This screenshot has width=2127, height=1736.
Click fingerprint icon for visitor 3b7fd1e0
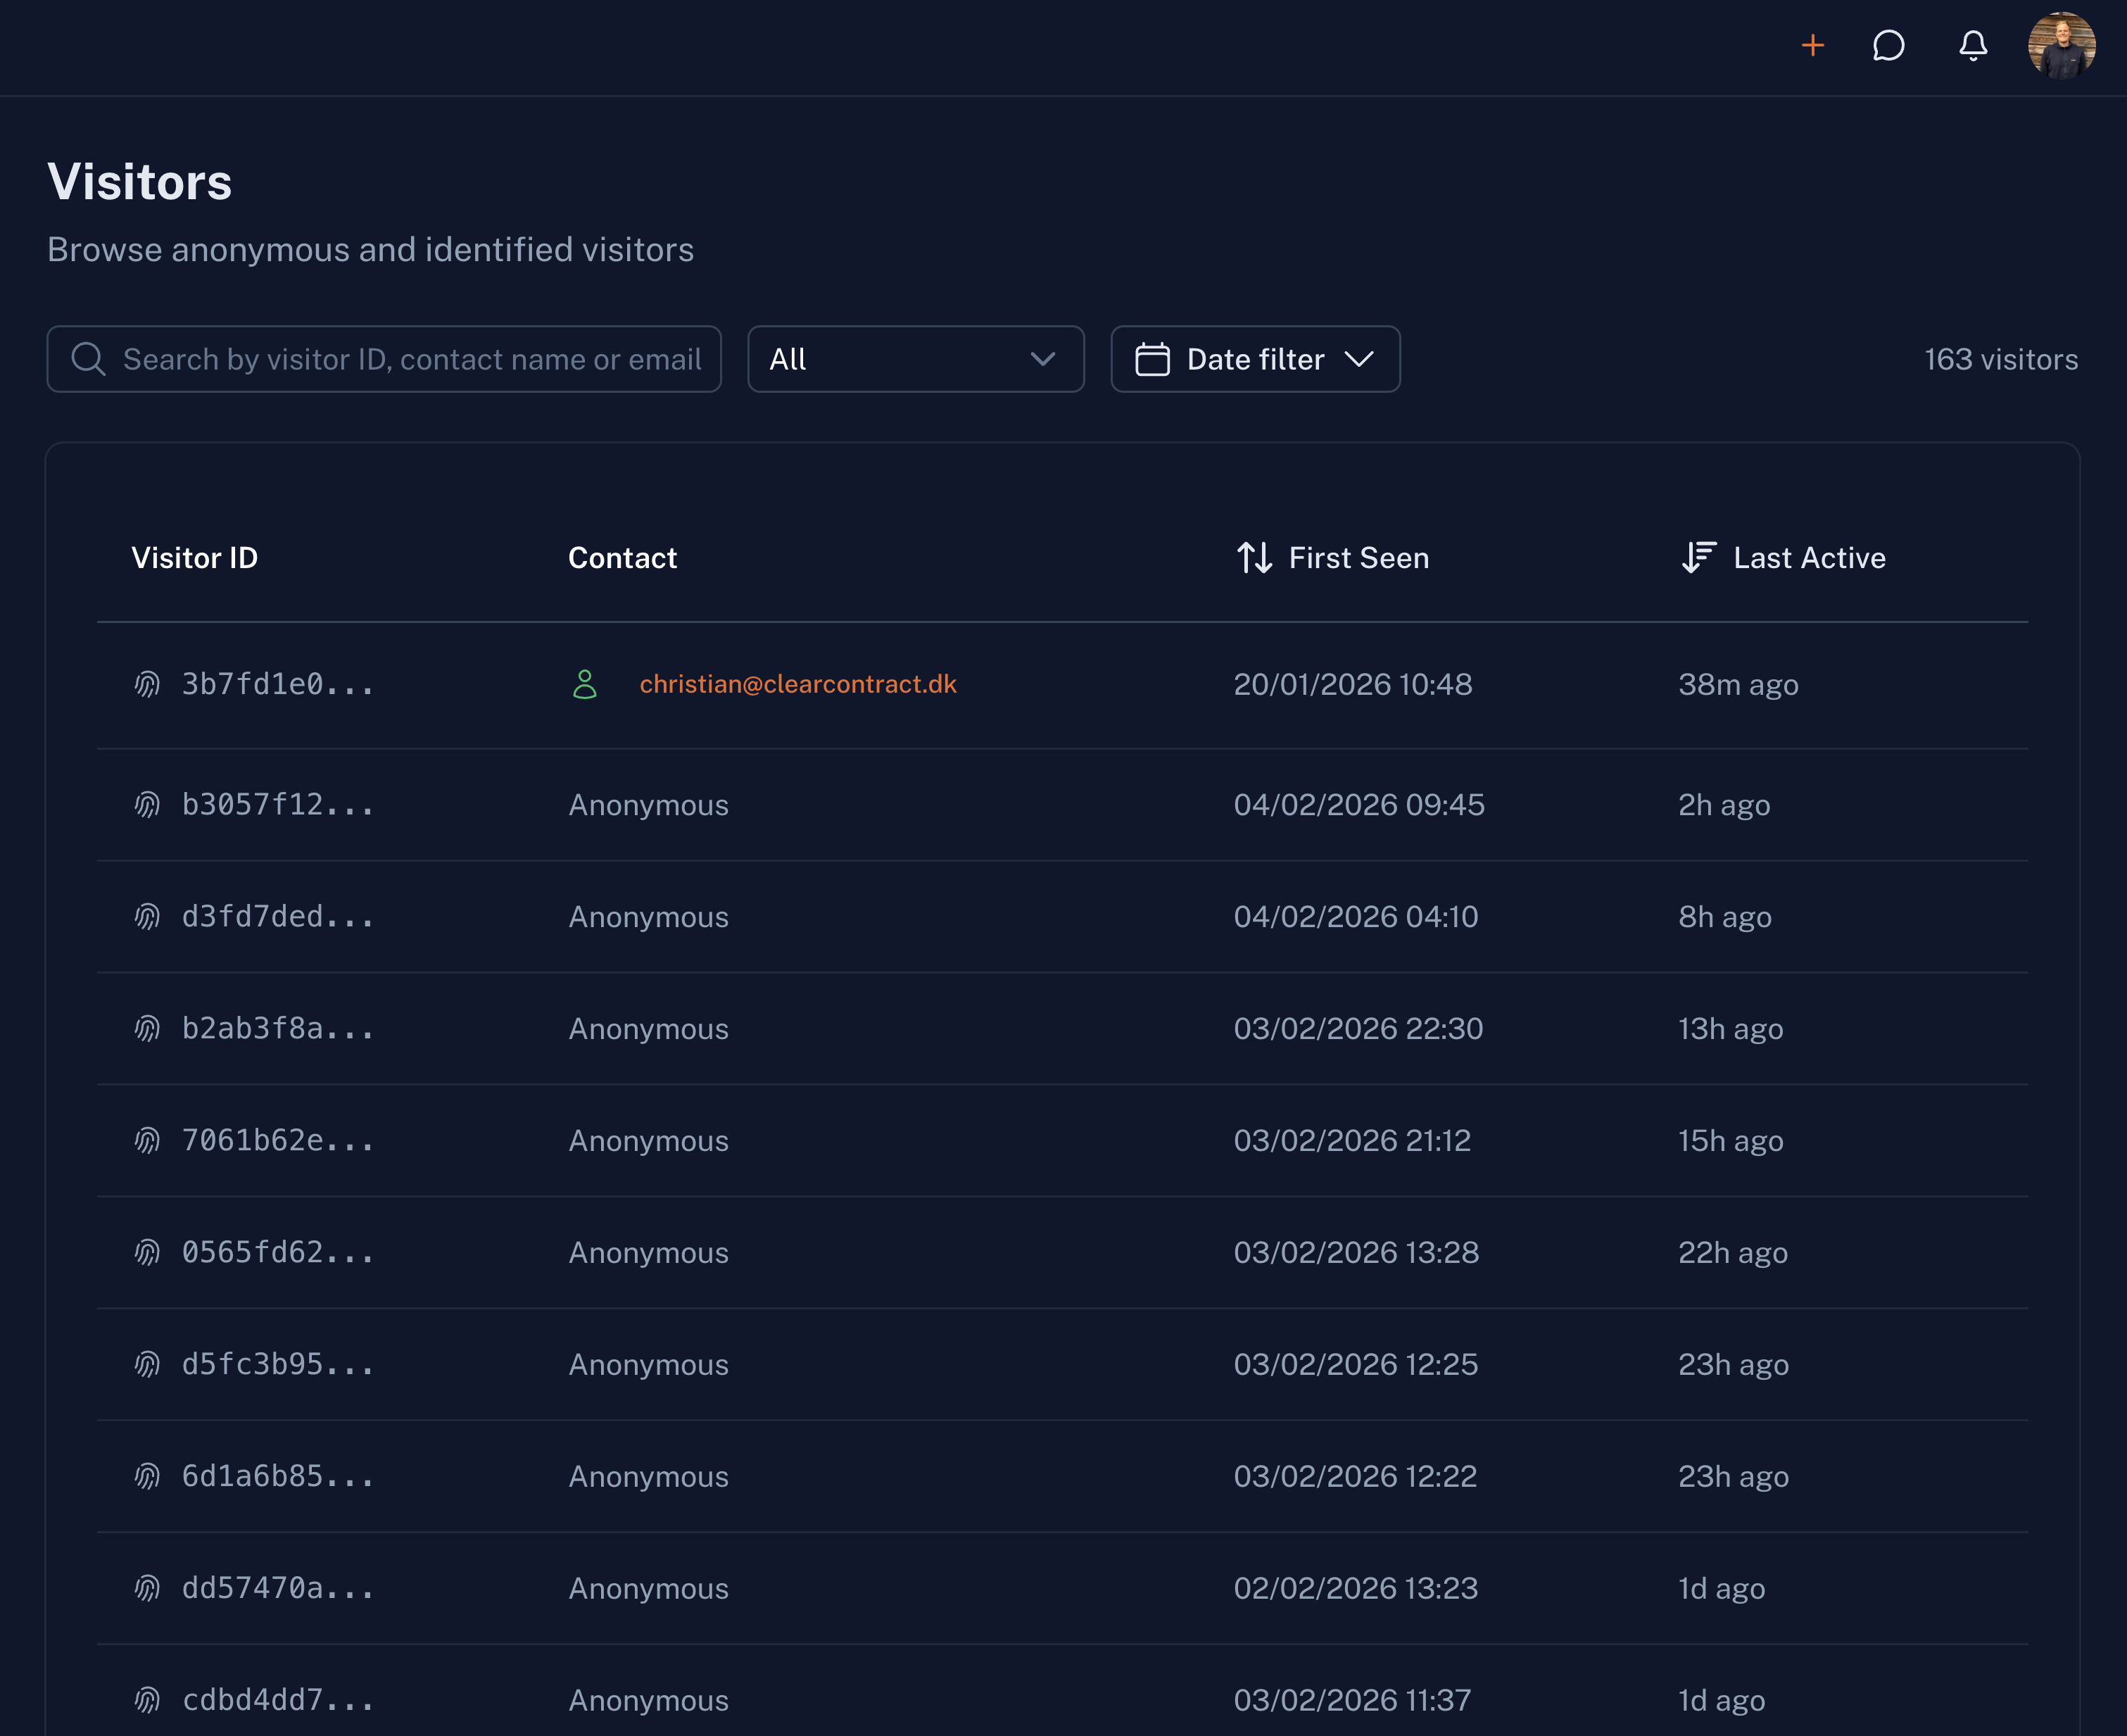click(x=148, y=685)
